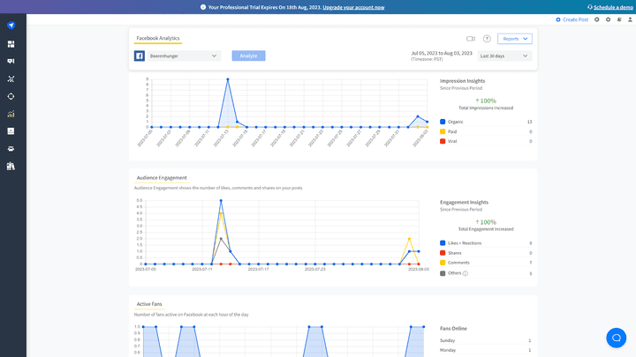Image resolution: width=636 pixels, height=357 pixels.
Task: Select the Facebook Analytics tab
Action: [x=158, y=39]
